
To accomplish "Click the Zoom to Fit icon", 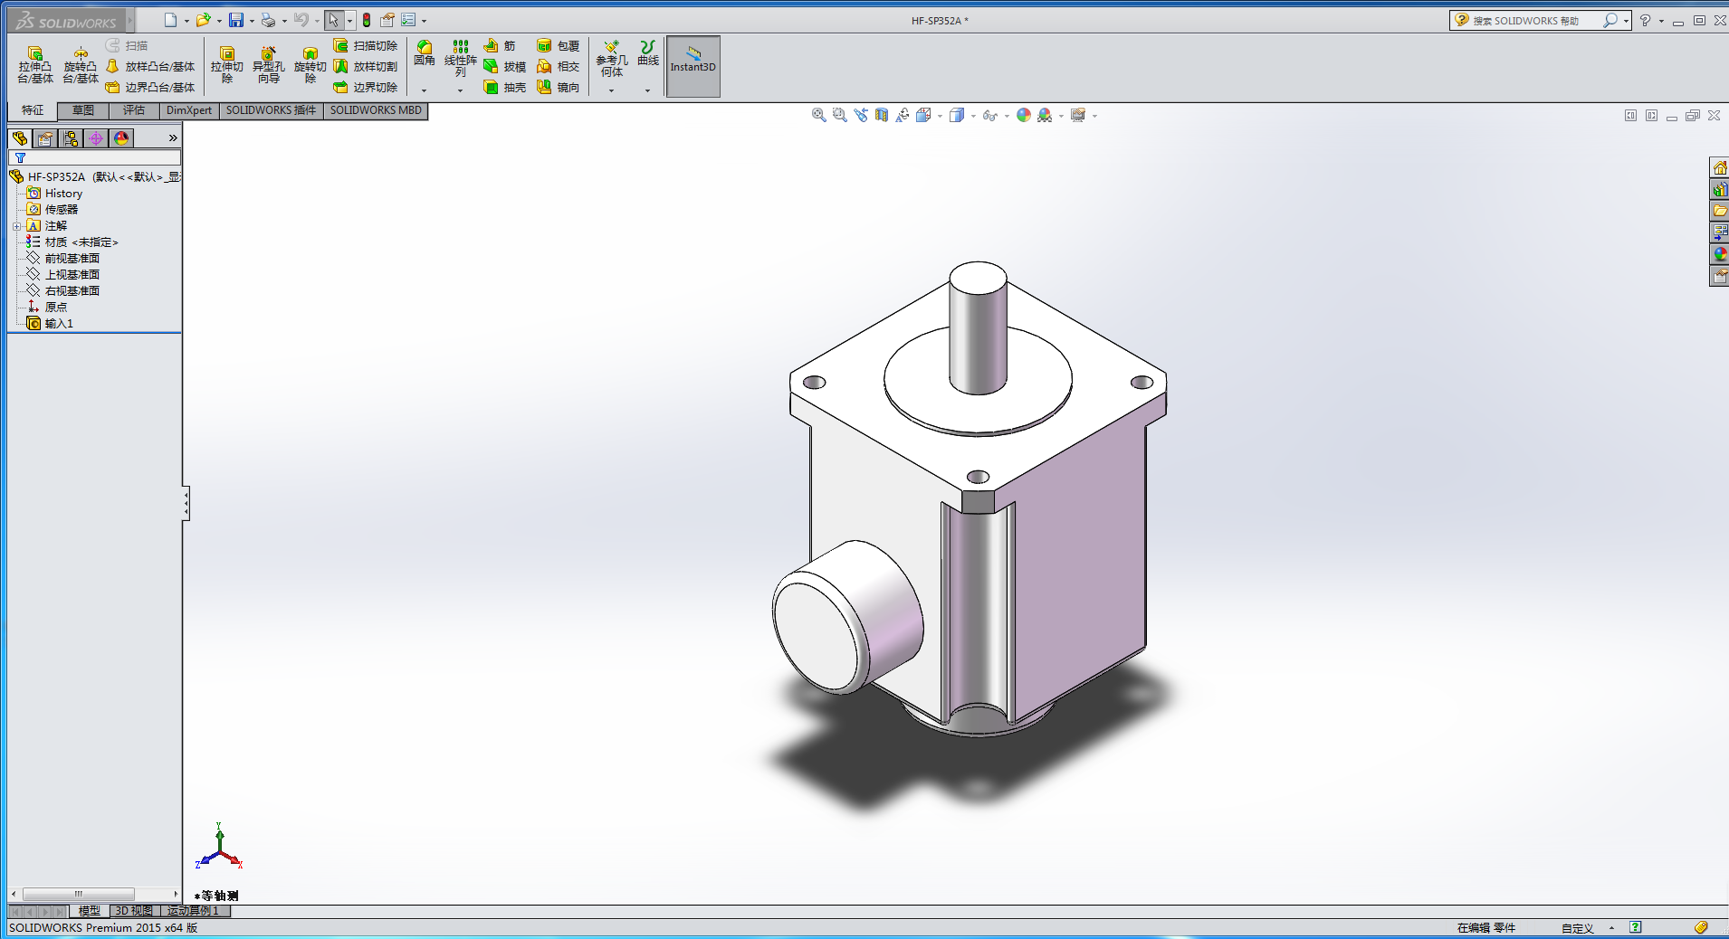I will coord(818,116).
